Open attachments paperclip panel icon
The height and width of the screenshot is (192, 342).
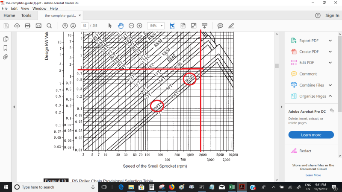pos(6,57)
